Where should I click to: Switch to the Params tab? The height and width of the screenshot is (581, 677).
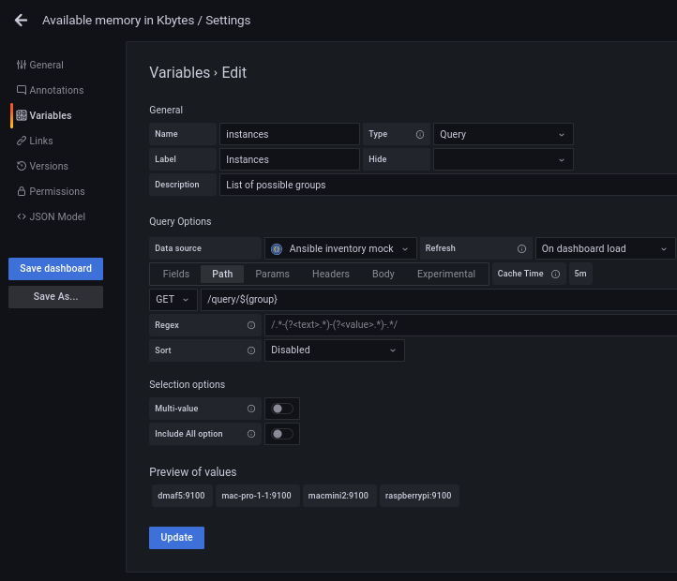pyautogui.click(x=272, y=274)
